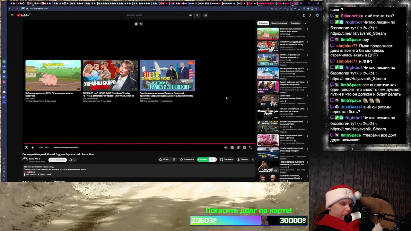Open endscreen '91 БПЛА по резиденции Путина' thumbnail
411x231 pixels.
point(167,75)
